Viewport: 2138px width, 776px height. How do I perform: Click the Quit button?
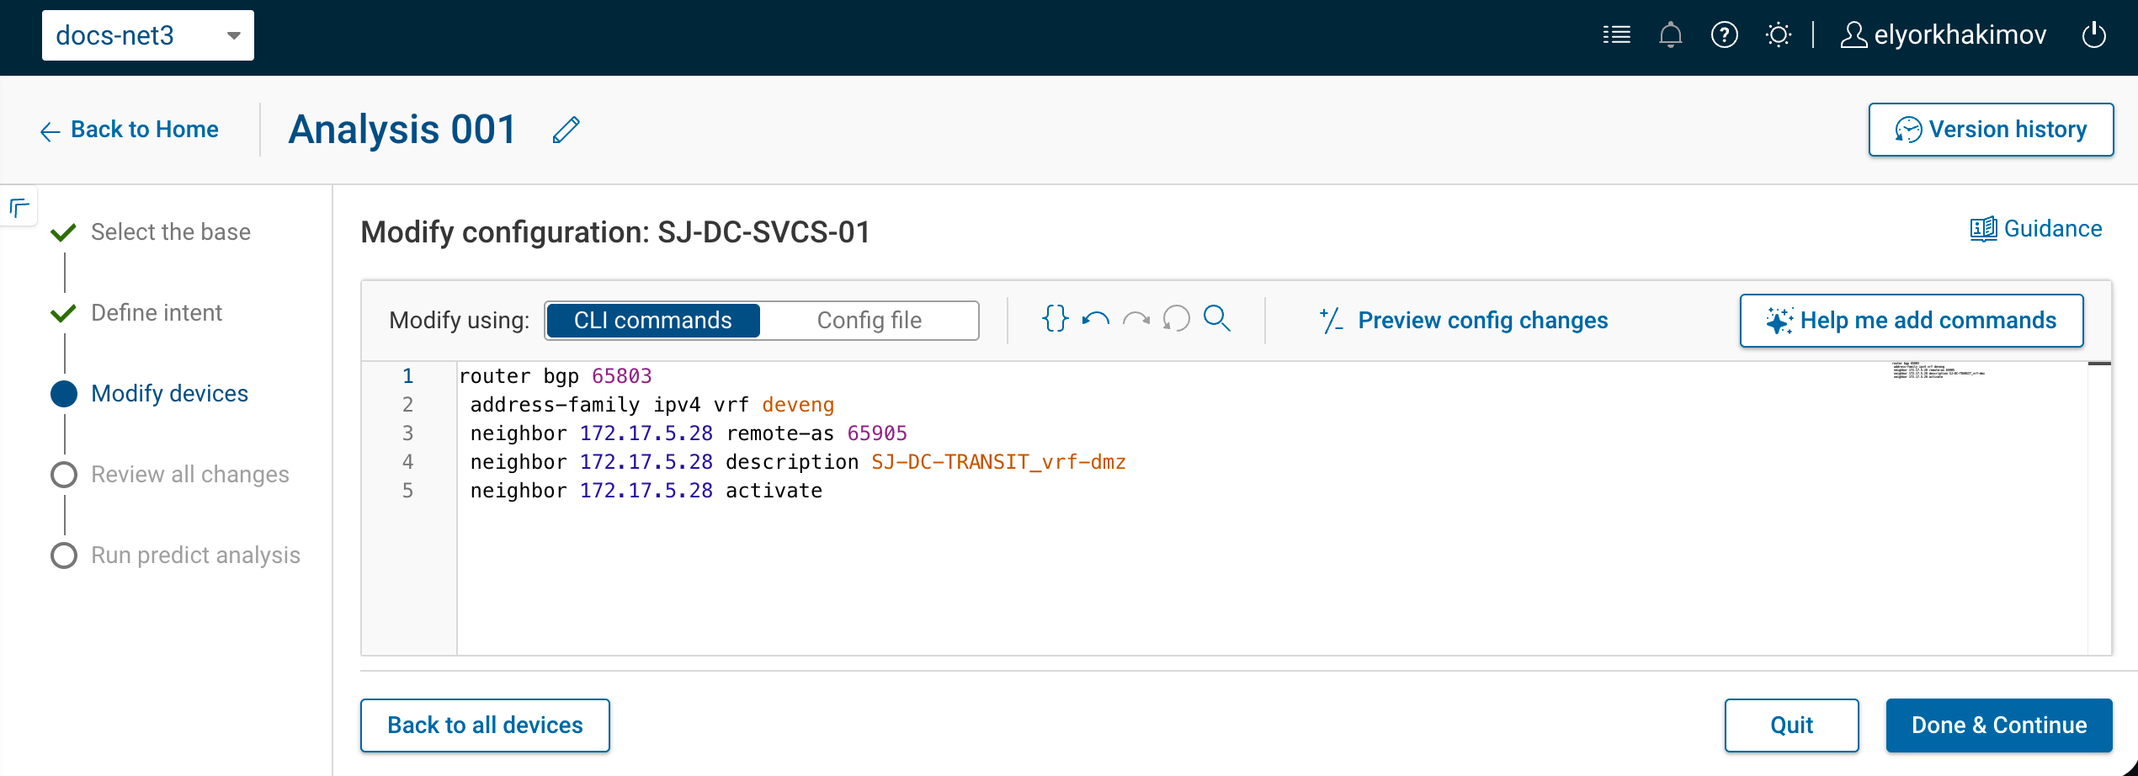[1791, 726]
